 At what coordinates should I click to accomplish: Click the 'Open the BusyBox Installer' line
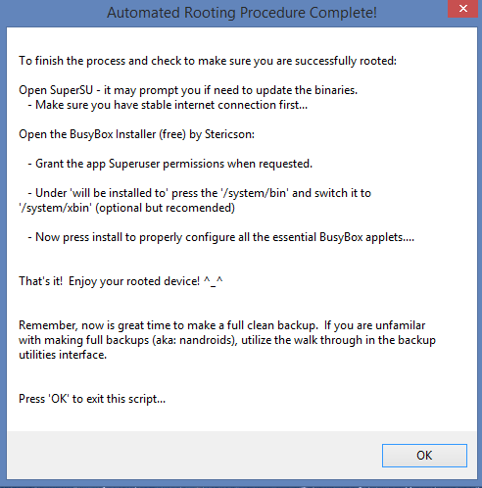(136, 134)
